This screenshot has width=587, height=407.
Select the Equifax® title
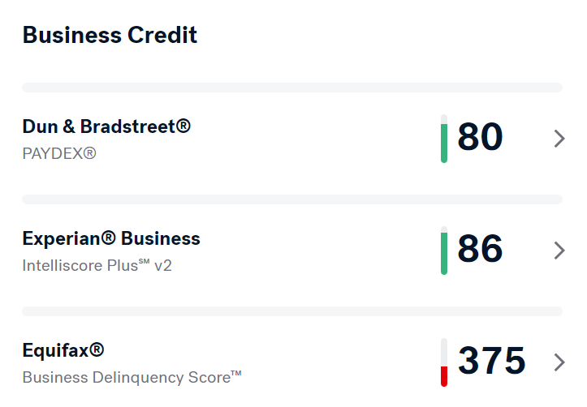63,350
